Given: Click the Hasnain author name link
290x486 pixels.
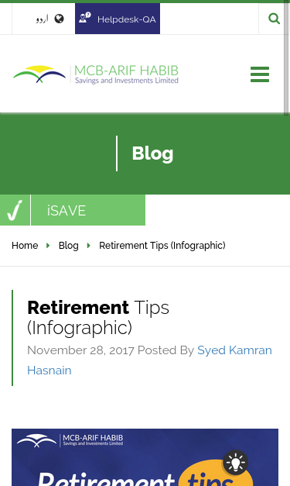Looking at the screenshot, I should 49,371.
